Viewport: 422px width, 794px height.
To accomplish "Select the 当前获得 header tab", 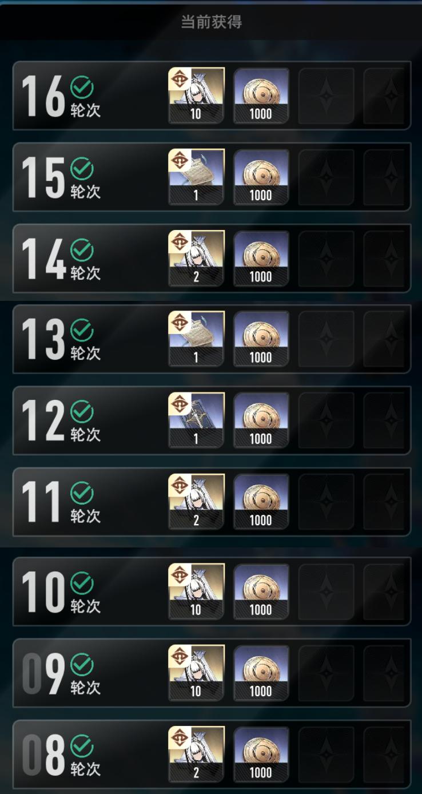I will click(x=211, y=22).
